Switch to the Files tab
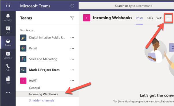 (x=150, y=18)
